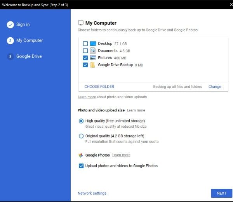233x202 pixels.
Task: Enable the Desktop folder checkbox
Action: (85, 44)
